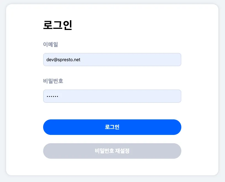
Task: Open password reset via gray button
Action: pyautogui.click(x=112, y=151)
